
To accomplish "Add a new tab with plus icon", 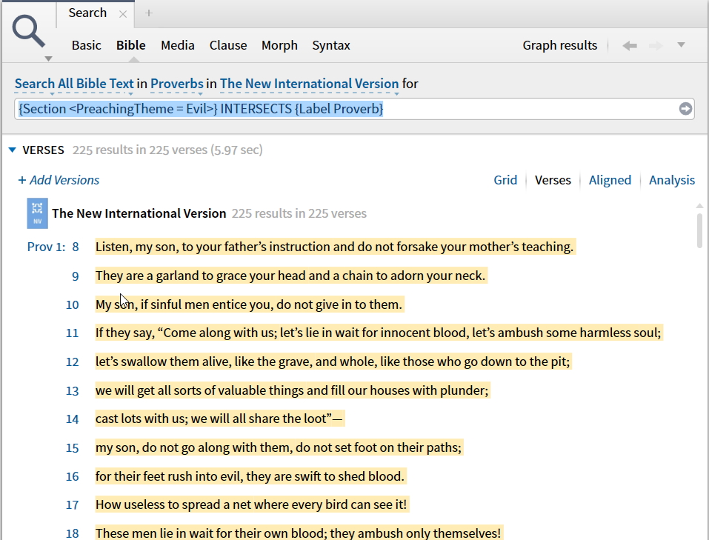I will coord(149,13).
